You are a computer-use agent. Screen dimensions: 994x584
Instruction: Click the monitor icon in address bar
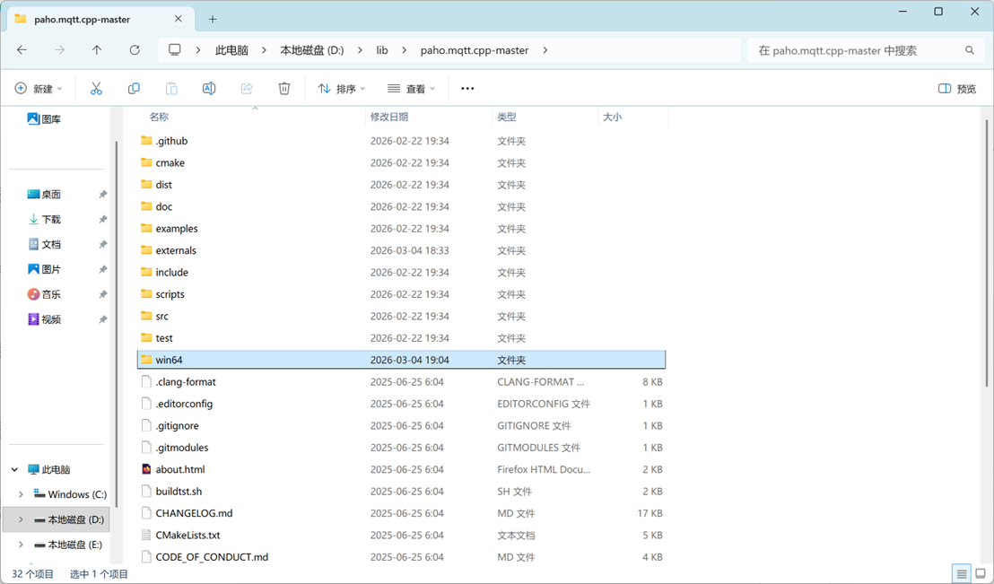pos(175,50)
